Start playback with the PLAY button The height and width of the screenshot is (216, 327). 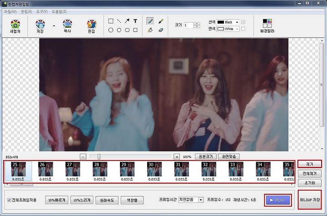[278, 200]
